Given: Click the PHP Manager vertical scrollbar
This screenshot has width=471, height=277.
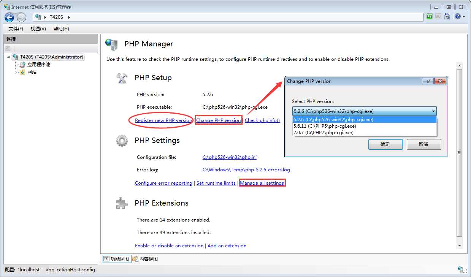Looking at the screenshot, I should pyautogui.click(x=459, y=152).
